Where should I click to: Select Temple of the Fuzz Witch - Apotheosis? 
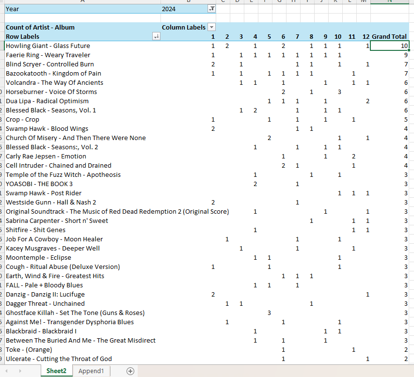point(82,175)
